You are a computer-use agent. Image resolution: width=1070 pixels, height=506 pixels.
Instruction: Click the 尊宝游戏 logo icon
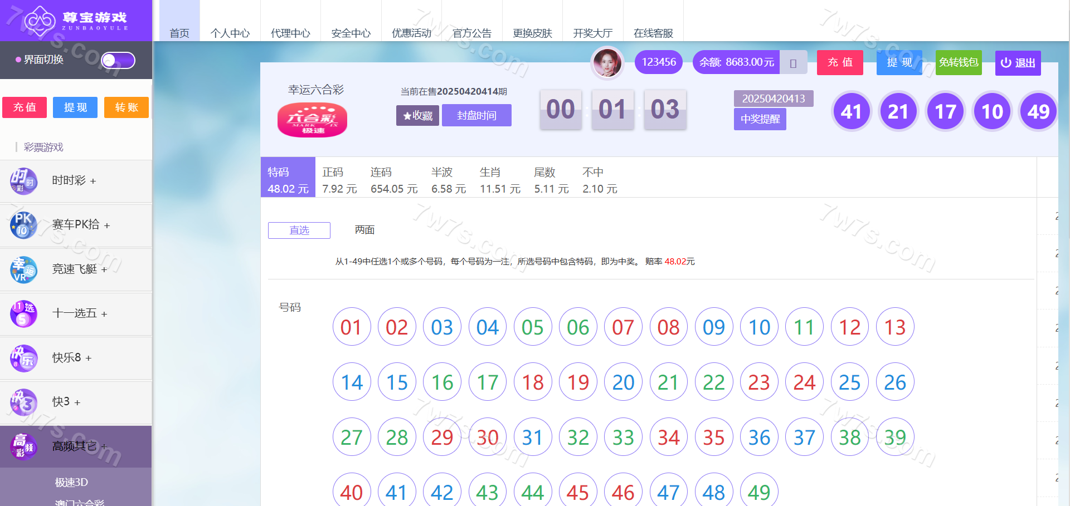coord(40,20)
